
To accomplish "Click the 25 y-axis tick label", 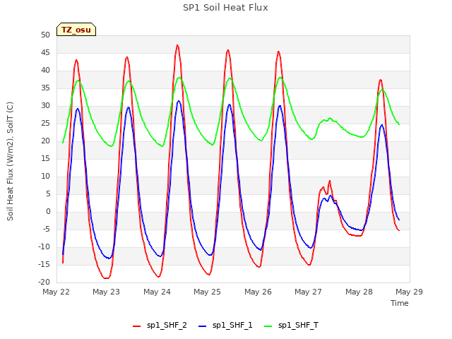I will click(x=45, y=124).
